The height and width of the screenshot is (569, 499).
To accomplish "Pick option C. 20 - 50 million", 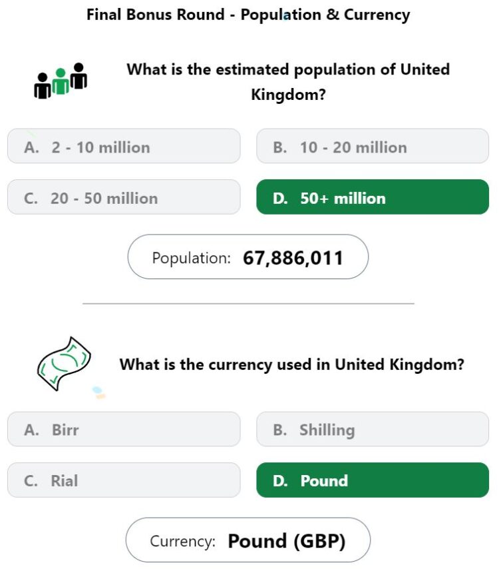I will point(124,197).
